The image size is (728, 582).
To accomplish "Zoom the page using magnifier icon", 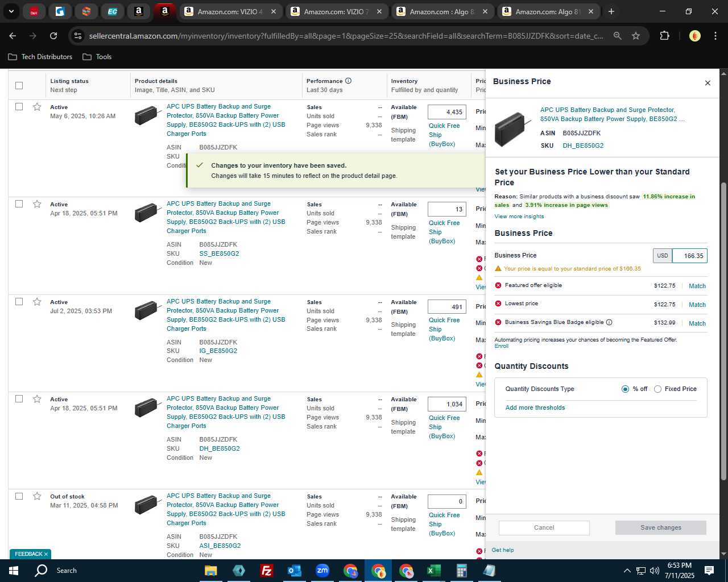I will 617,36.
